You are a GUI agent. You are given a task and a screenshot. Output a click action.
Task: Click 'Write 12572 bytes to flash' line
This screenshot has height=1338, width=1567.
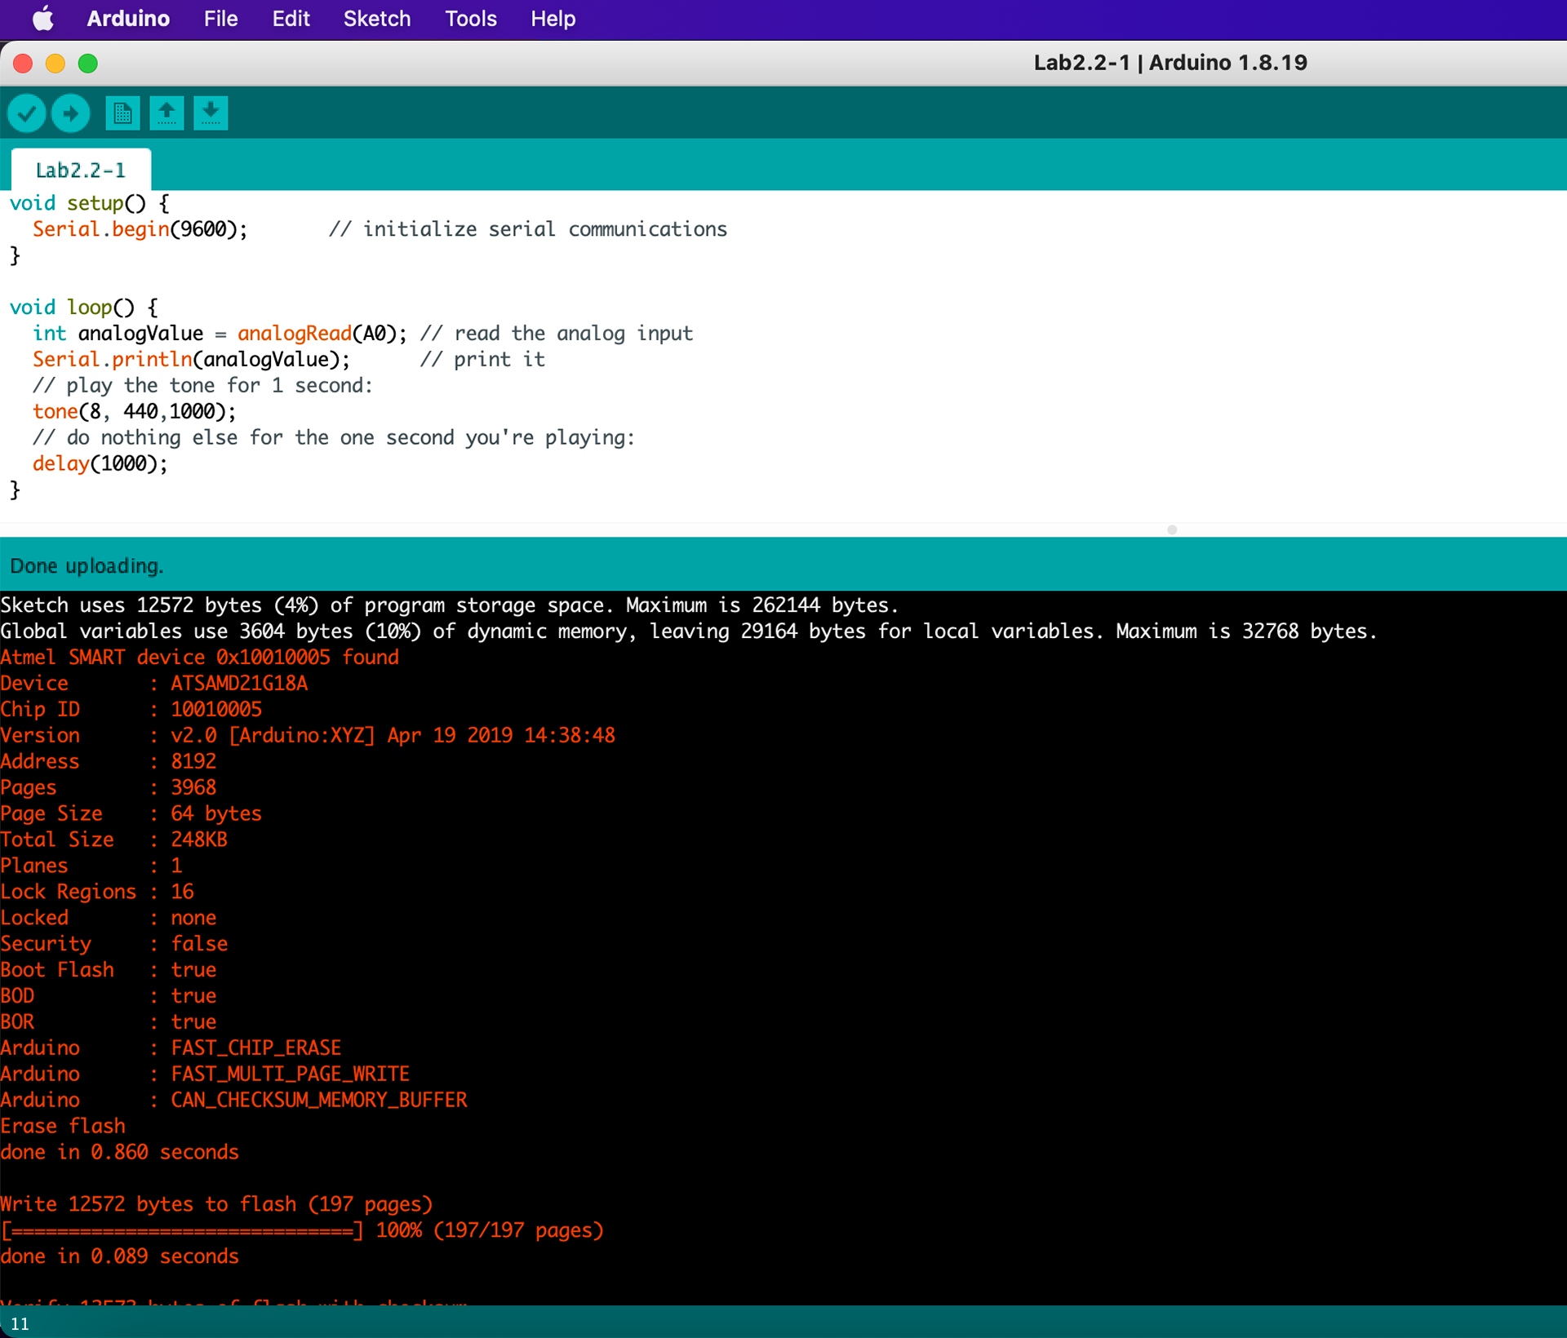[x=216, y=1206]
